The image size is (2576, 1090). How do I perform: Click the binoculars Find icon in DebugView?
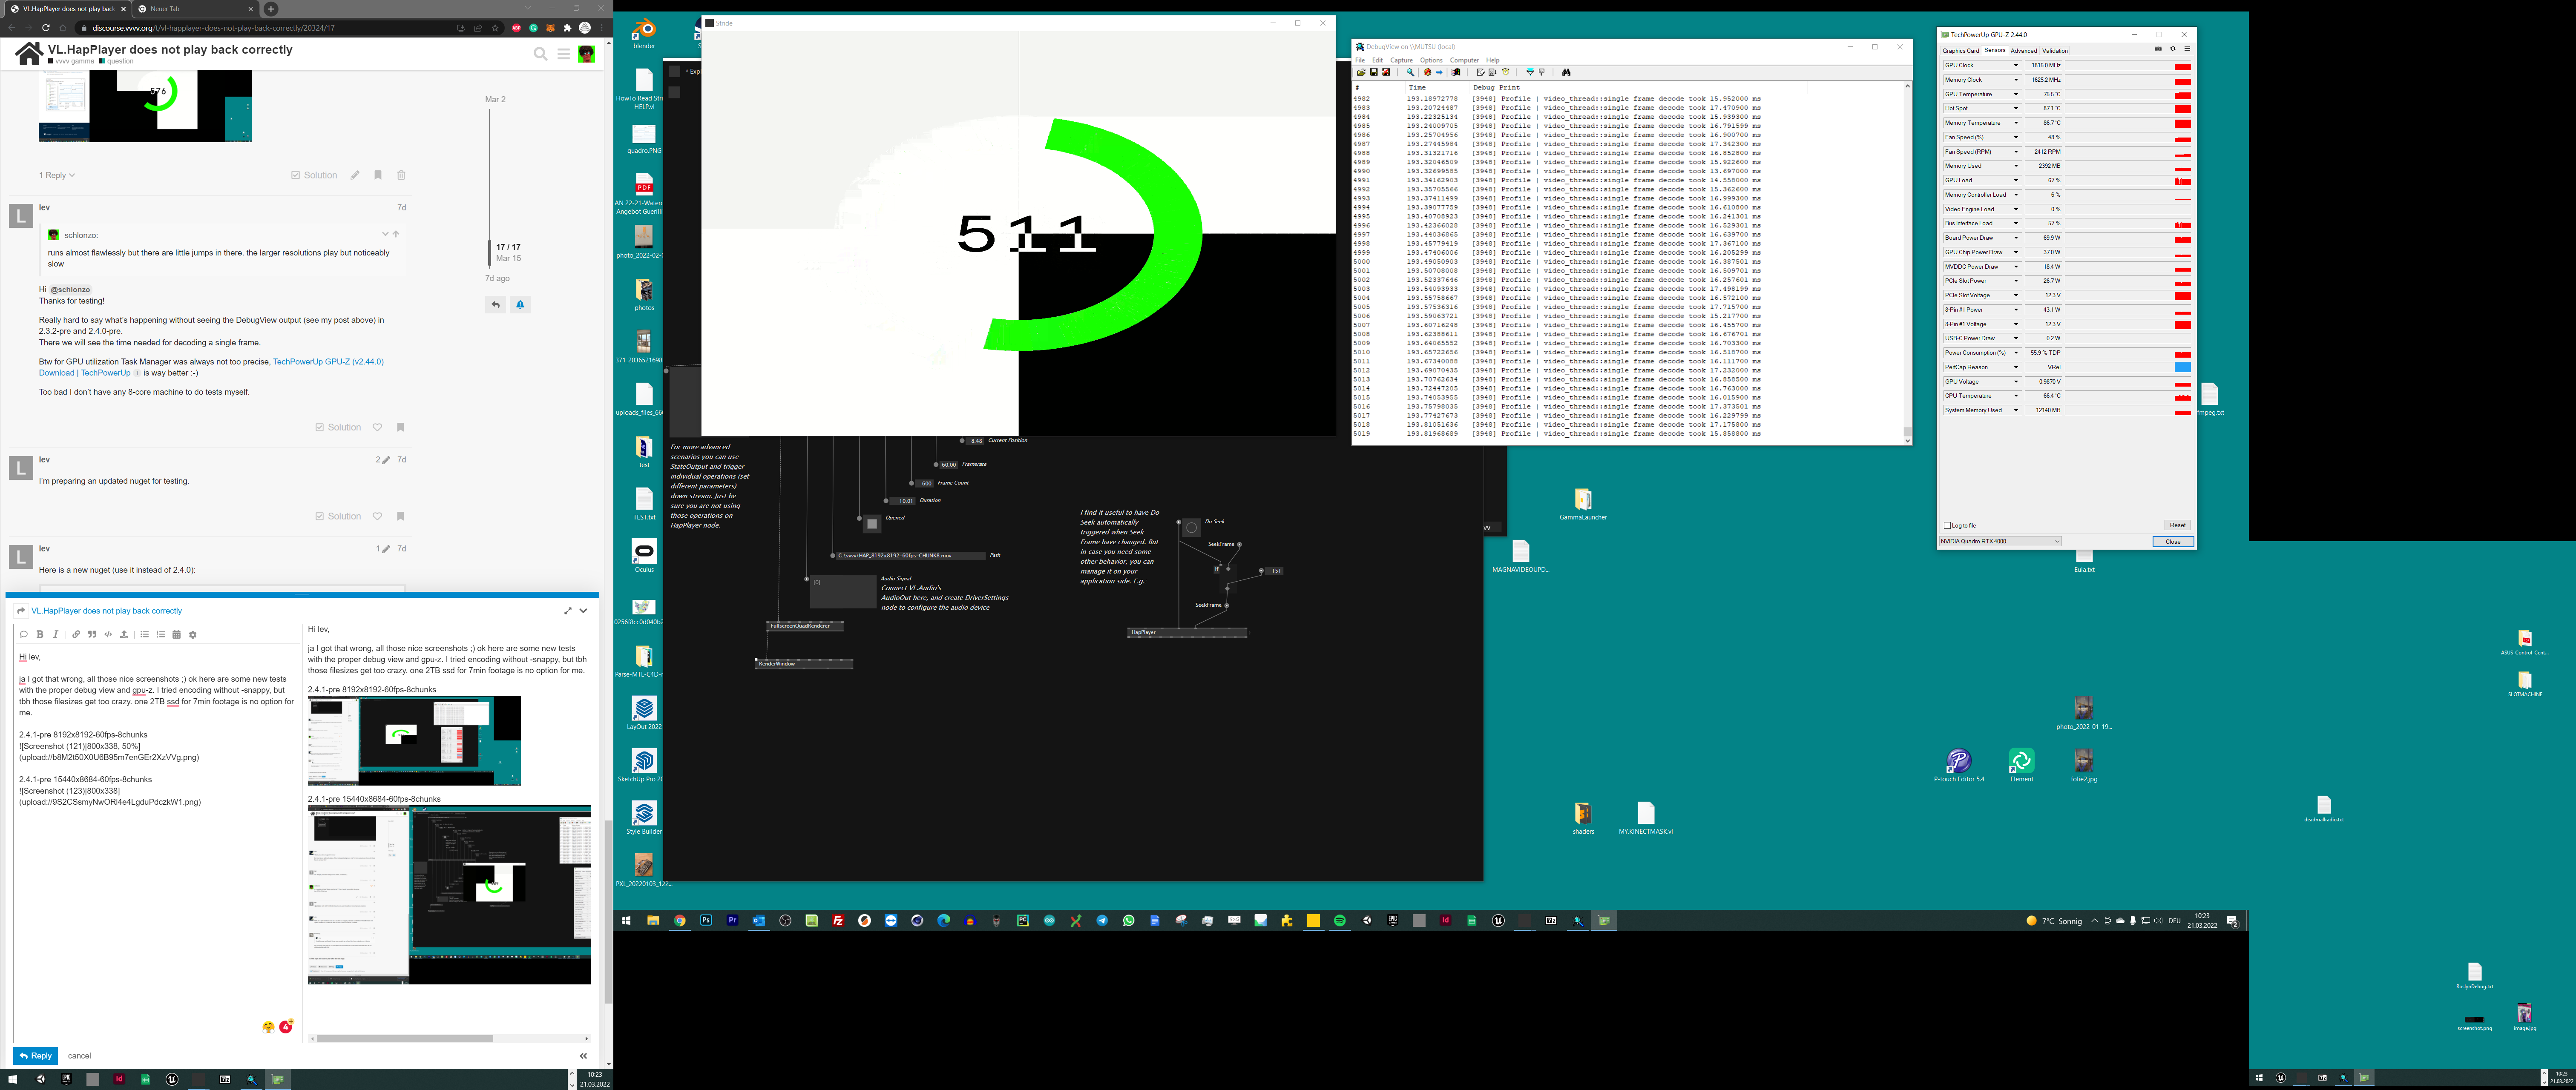coord(1566,72)
